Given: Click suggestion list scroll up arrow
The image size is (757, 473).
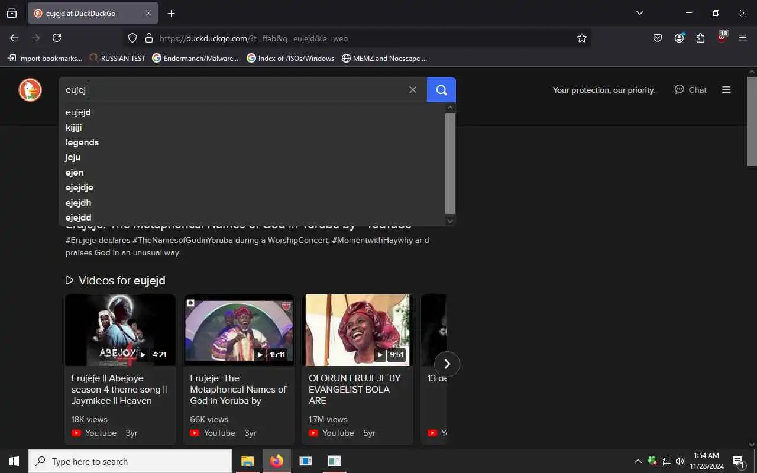Looking at the screenshot, I should (451, 108).
